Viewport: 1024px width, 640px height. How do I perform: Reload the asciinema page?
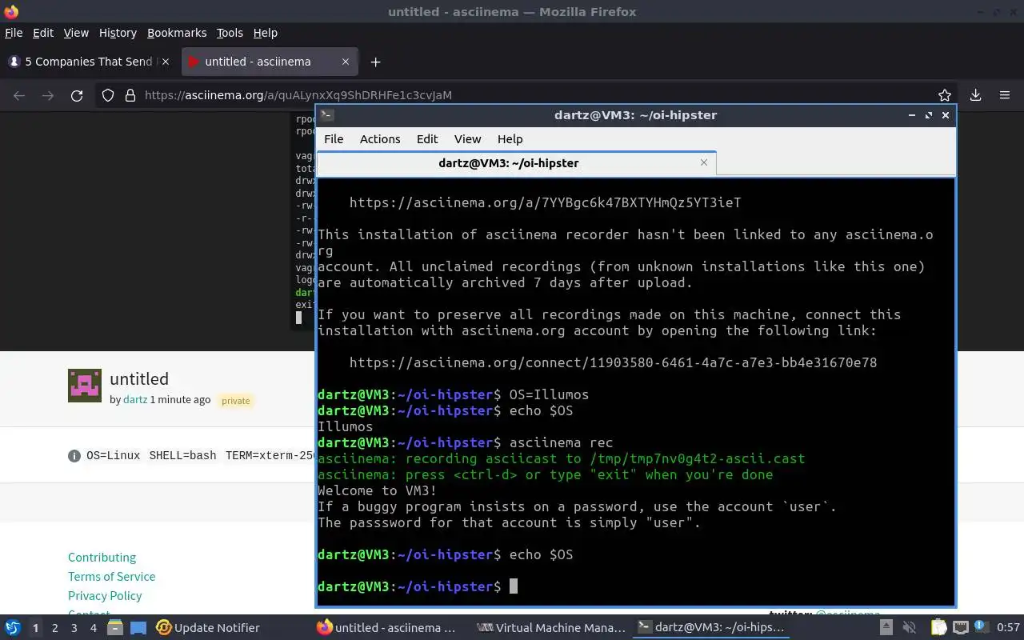[77, 95]
